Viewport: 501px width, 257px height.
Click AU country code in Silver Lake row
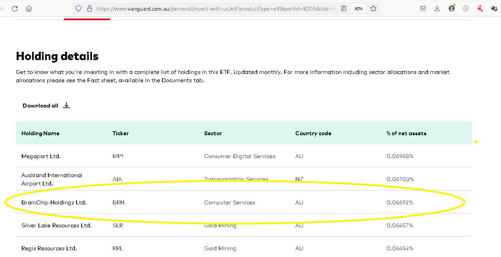pos(299,225)
